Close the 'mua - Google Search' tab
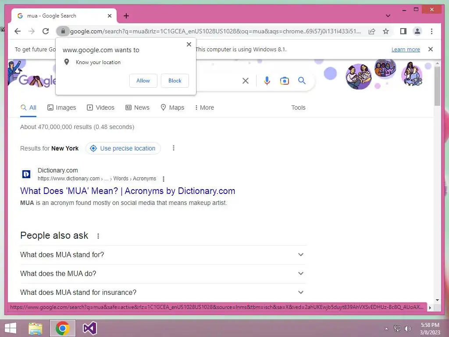449x337 pixels. tap(109, 16)
